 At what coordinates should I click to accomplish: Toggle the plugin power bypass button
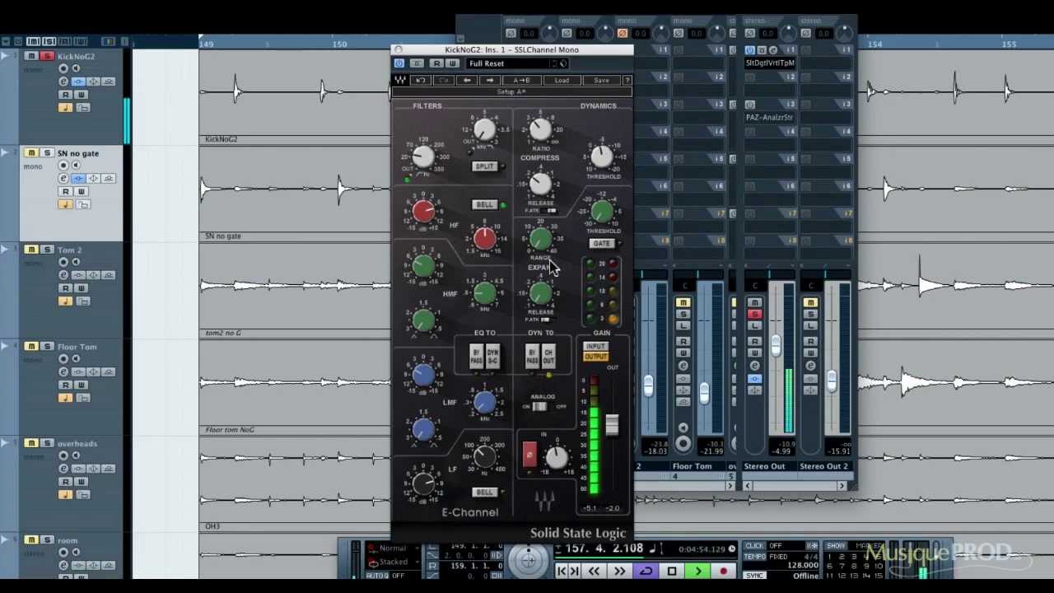pyautogui.click(x=399, y=63)
